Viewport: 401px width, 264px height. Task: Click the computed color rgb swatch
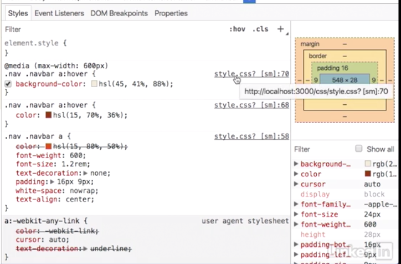pos(368,174)
